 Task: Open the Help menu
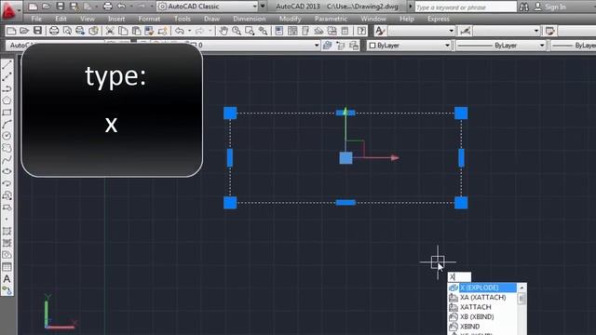407,19
